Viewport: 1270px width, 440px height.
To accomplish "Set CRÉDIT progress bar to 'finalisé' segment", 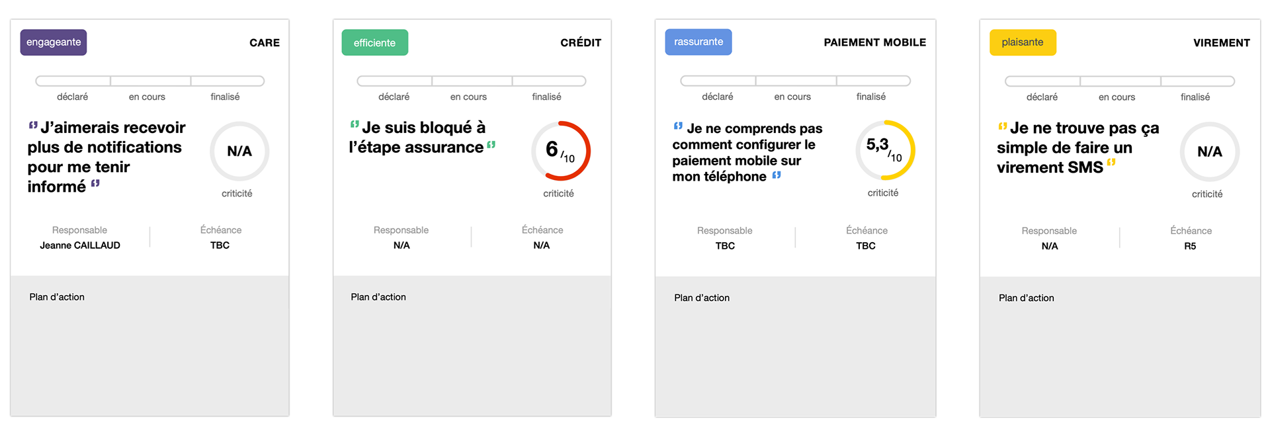I will 549,81.
